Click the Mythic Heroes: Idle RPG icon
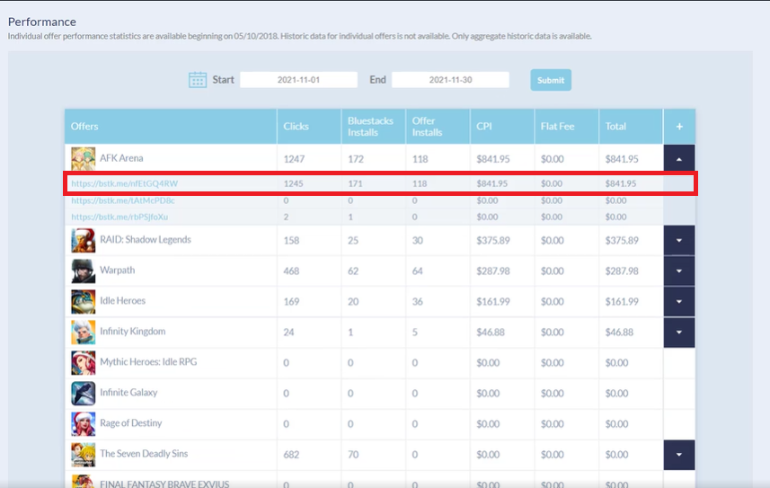Image resolution: width=770 pixels, height=488 pixels. pos(83,362)
